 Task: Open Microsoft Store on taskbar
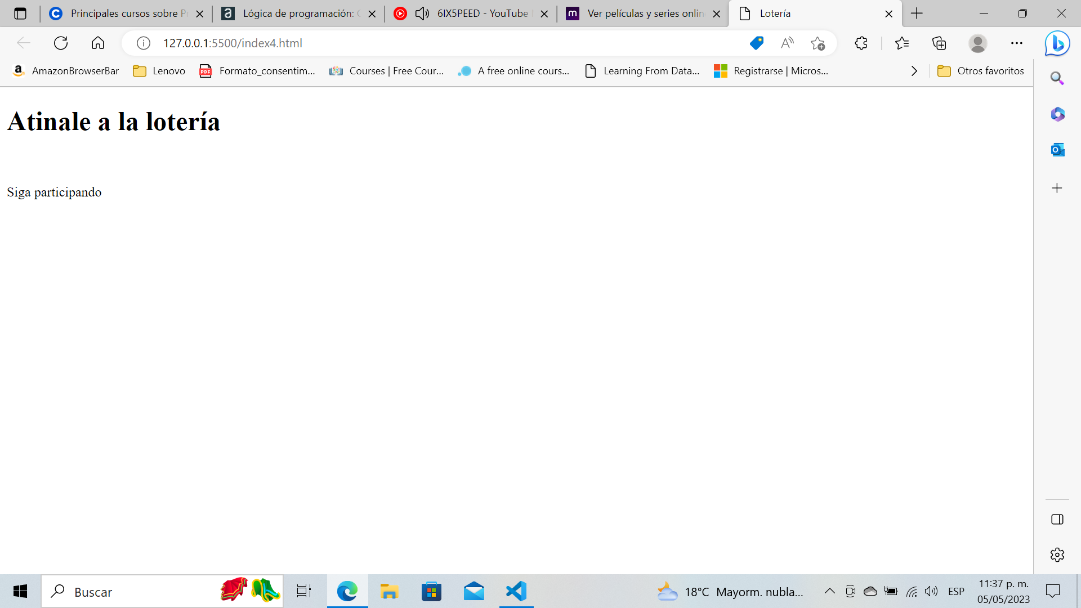pyautogui.click(x=431, y=591)
